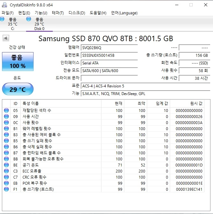Select the CRC 오류 횟수 row name

pyautogui.click(x=34, y=177)
